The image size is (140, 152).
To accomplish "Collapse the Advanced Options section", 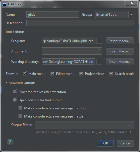I will [x=6, y=83].
